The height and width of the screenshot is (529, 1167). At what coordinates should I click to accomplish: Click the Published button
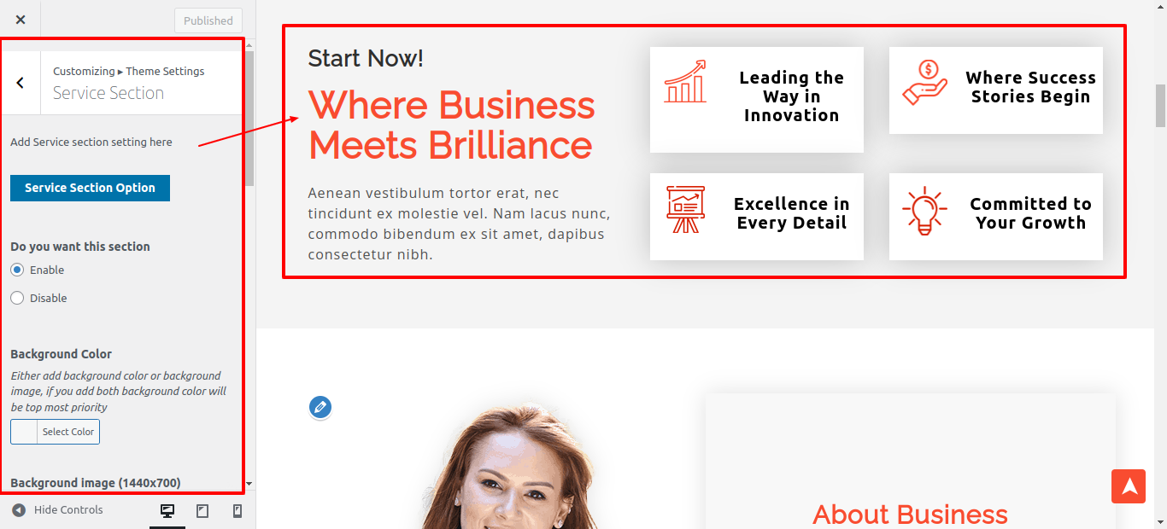click(x=208, y=20)
